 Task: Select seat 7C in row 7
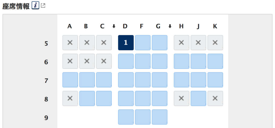104,80
